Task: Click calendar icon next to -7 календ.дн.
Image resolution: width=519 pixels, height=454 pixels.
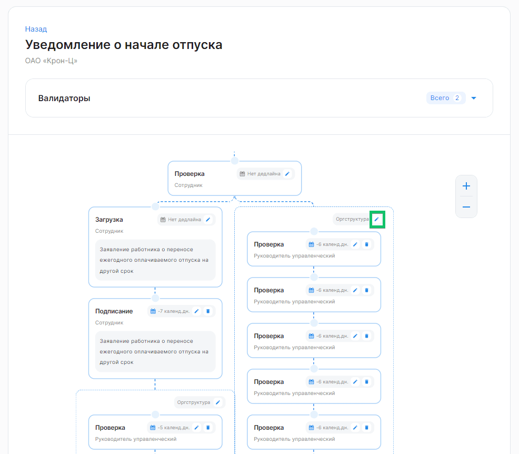Action: 153,311
